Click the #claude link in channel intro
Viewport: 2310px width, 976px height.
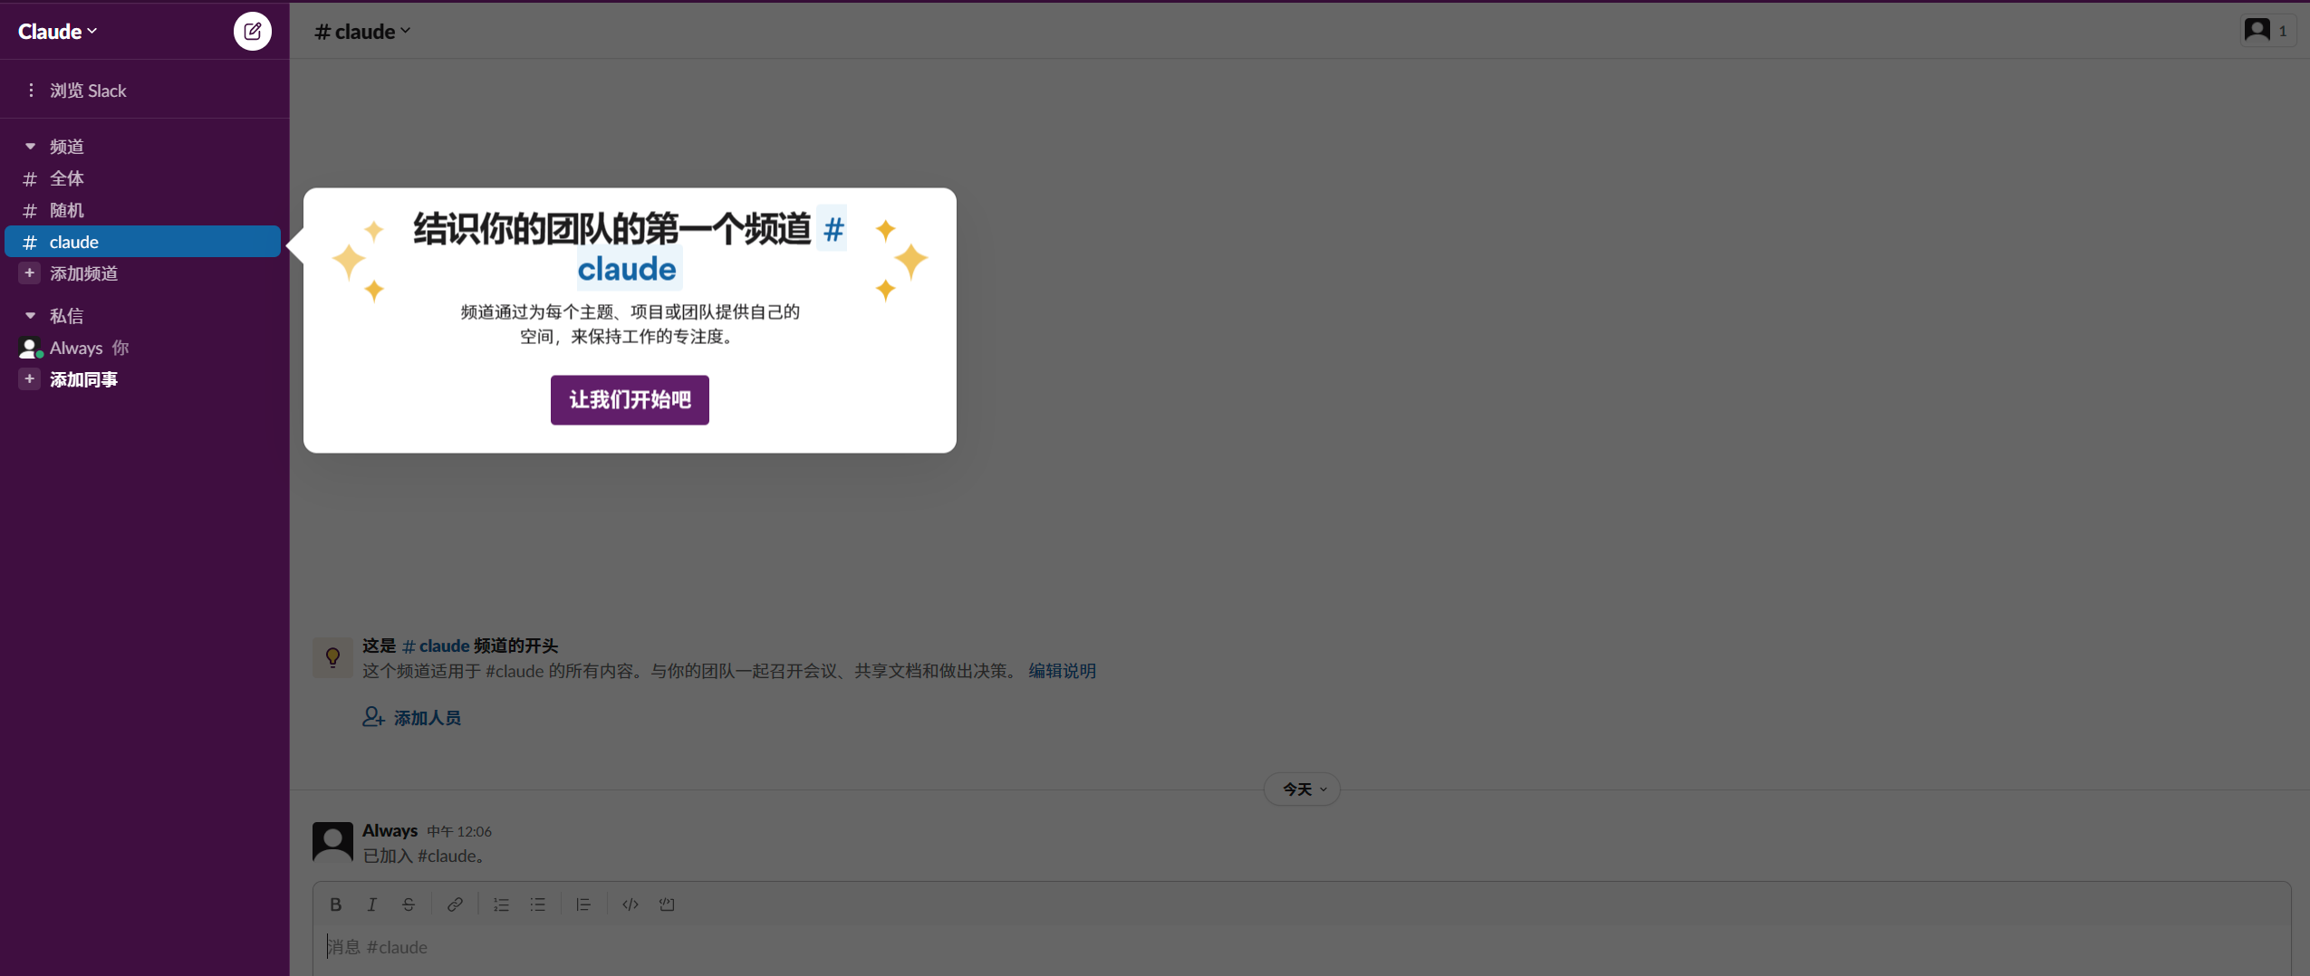(436, 646)
